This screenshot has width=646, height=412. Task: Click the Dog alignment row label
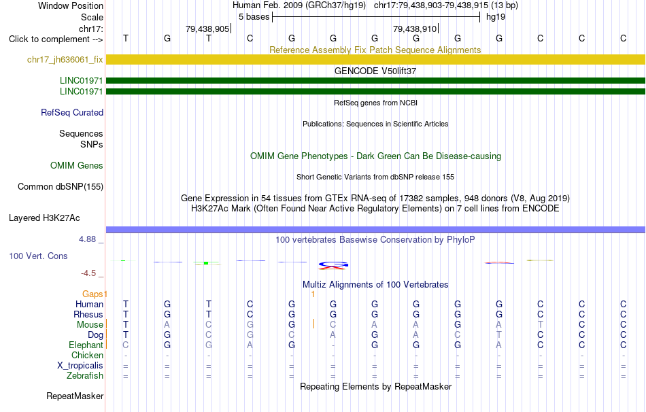(95, 334)
